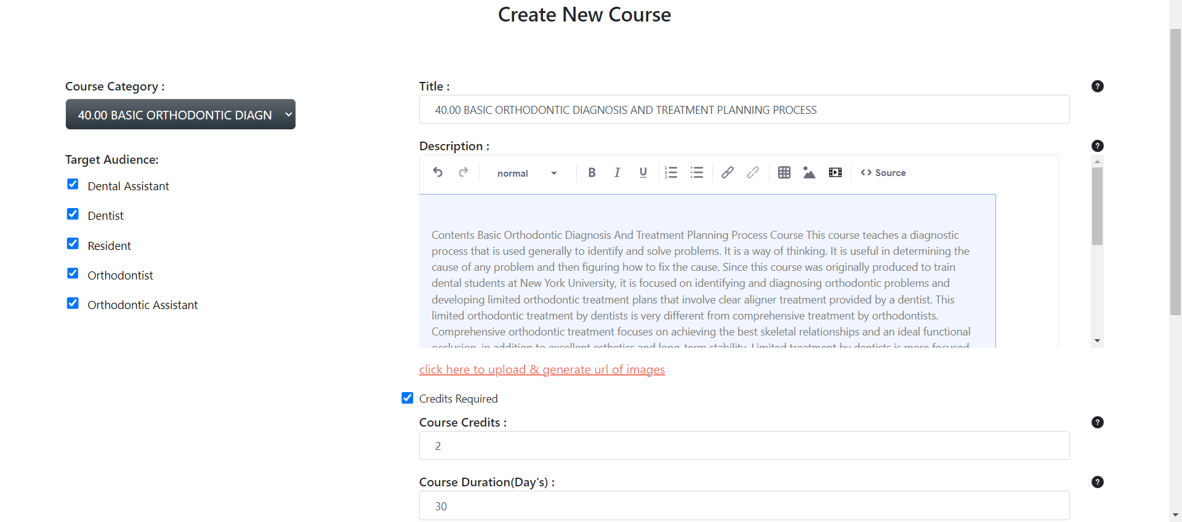Toggle the Orthodontist audience checkbox
This screenshot has height=522, width=1182.
click(73, 273)
